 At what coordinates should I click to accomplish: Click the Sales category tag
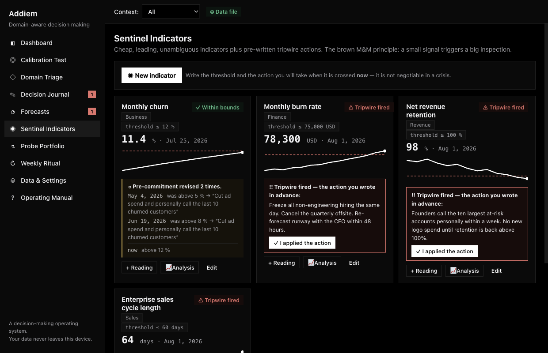[132, 318]
